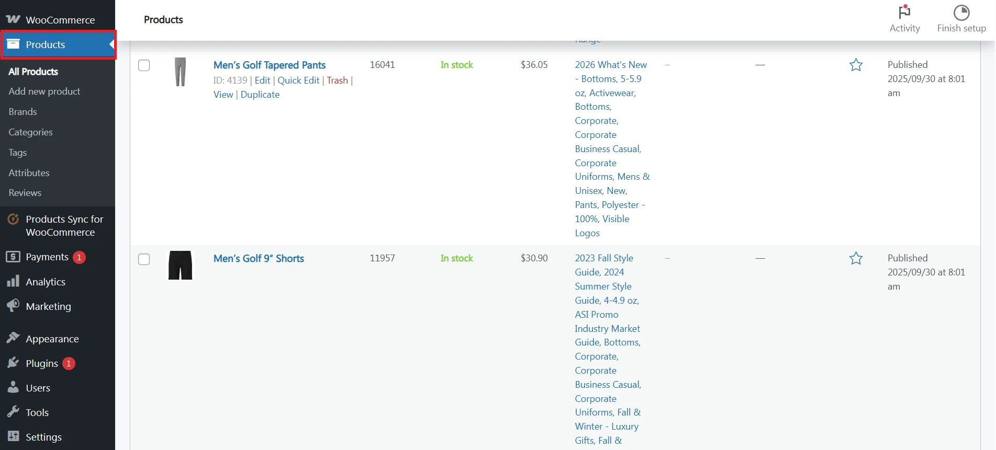Screen dimensions: 996x450
Task: Click In stock status of Tapered Pants
Action: pyautogui.click(x=456, y=65)
